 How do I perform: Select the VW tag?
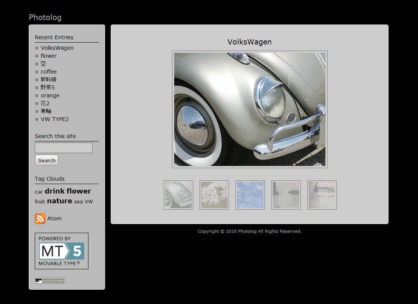[x=89, y=202]
